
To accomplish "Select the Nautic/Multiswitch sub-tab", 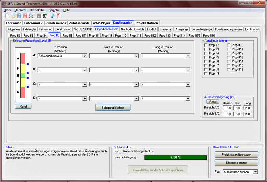I will coord(132,29).
